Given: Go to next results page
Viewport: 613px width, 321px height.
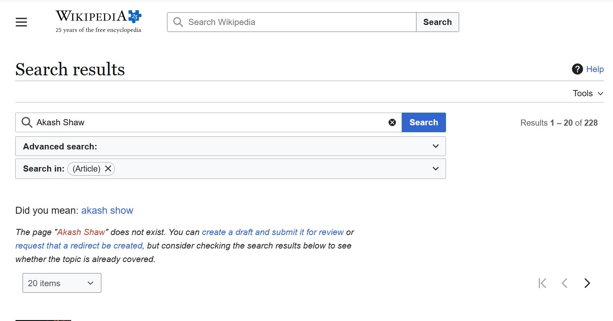Looking at the screenshot, I should (x=587, y=283).
